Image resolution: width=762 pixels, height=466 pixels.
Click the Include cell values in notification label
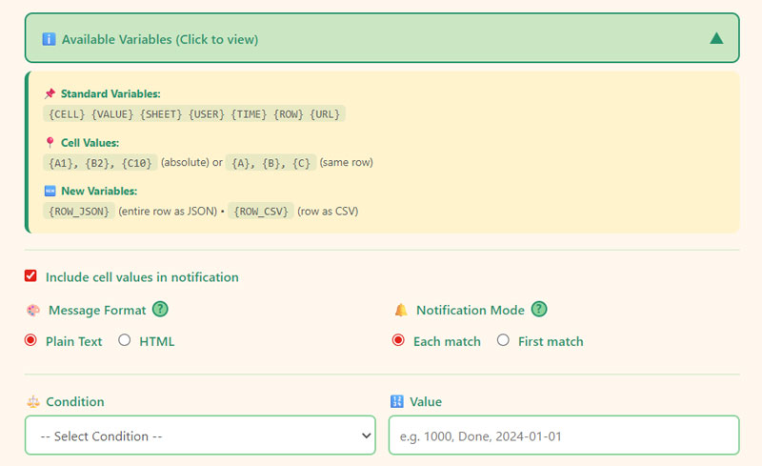[142, 277]
